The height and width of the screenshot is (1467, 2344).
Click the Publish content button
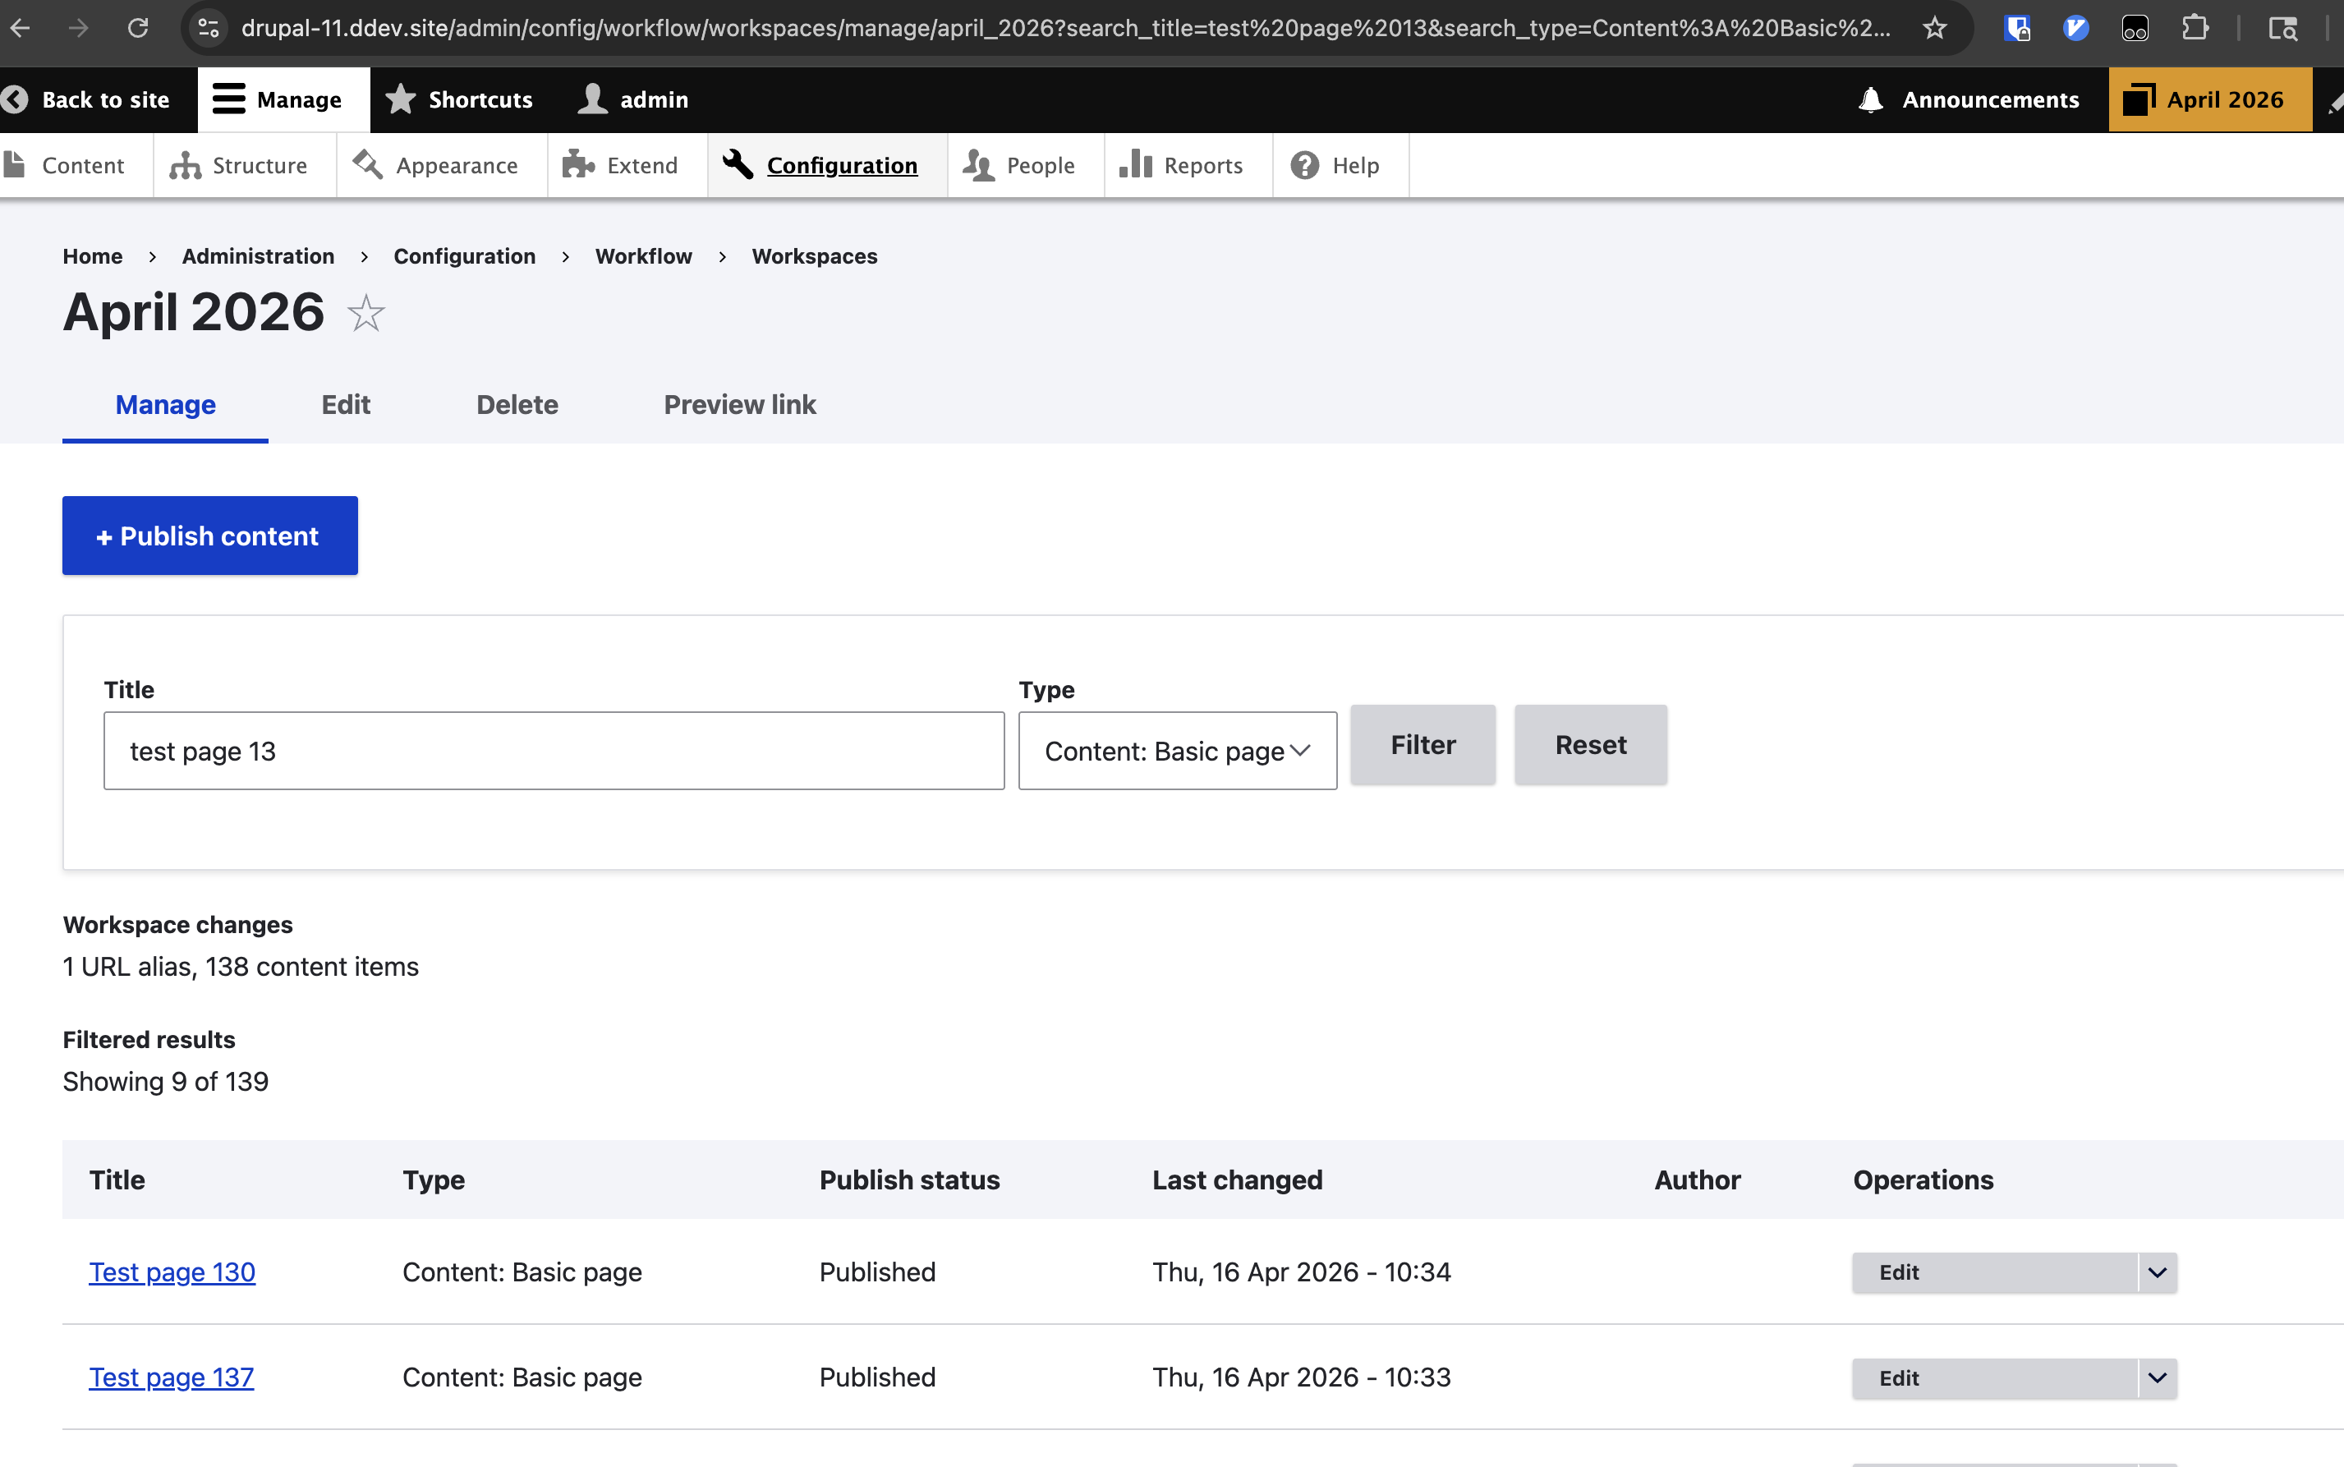coord(209,535)
